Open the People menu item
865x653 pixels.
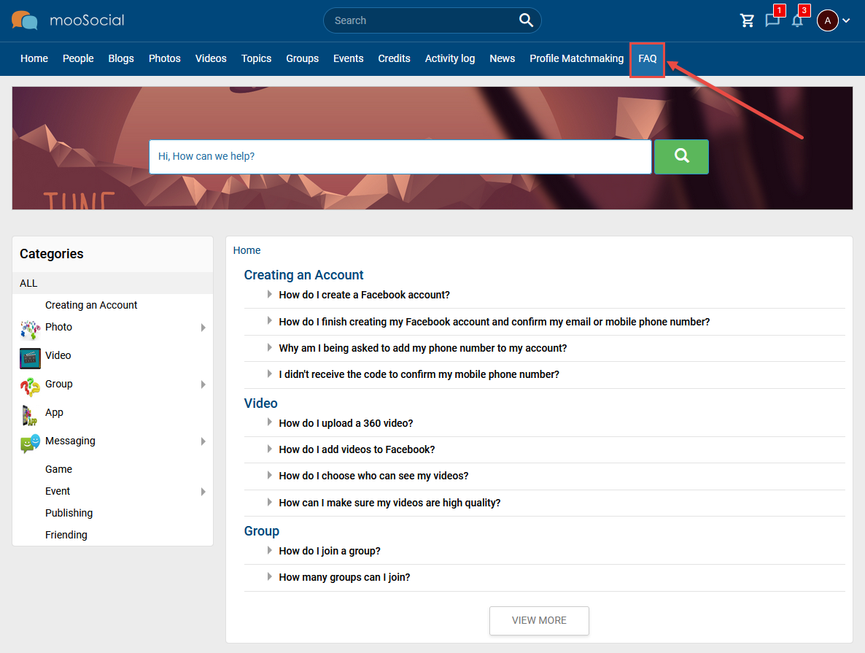tap(78, 58)
